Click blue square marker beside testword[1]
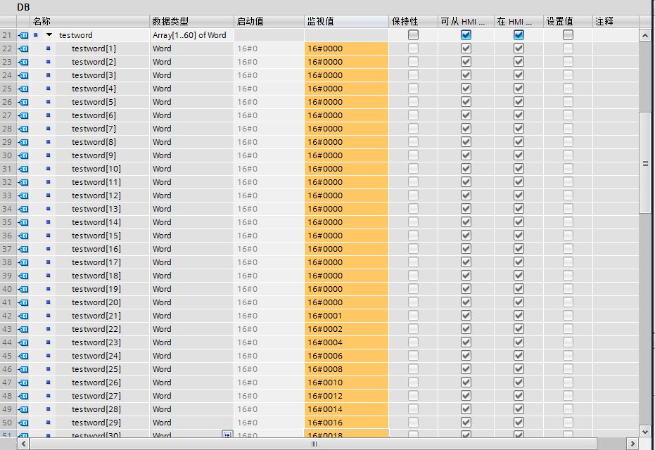Image resolution: width=655 pixels, height=450 pixels. point(48,49)
